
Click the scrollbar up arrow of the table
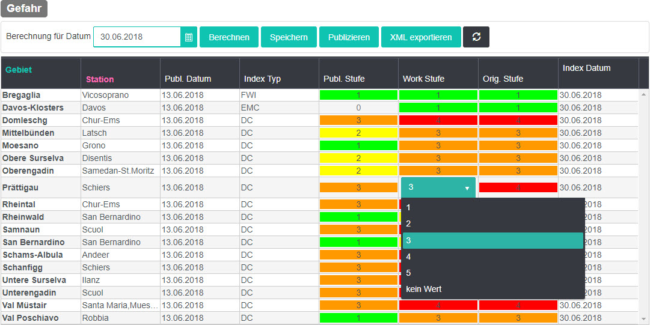(644, 95)
